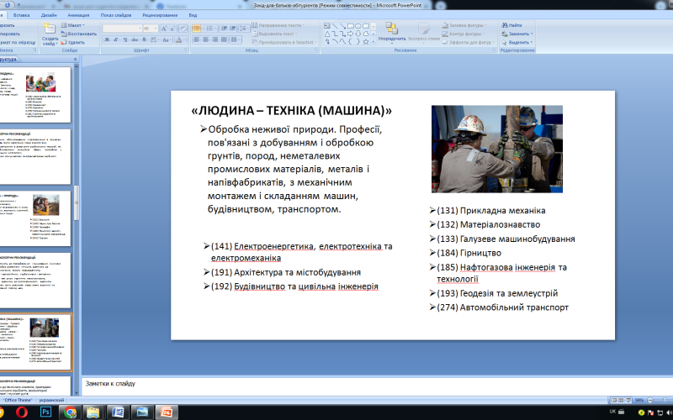
Task: Toggle italic К formatting
Action: (x=116, y=39)
